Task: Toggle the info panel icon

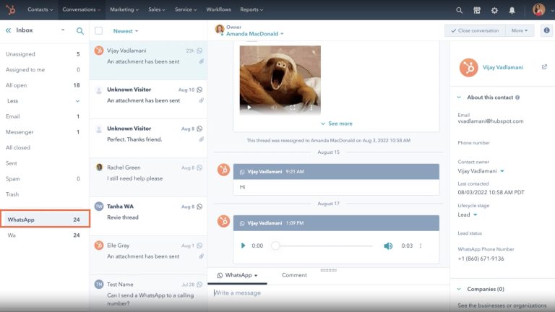Action: coord(546,30)
